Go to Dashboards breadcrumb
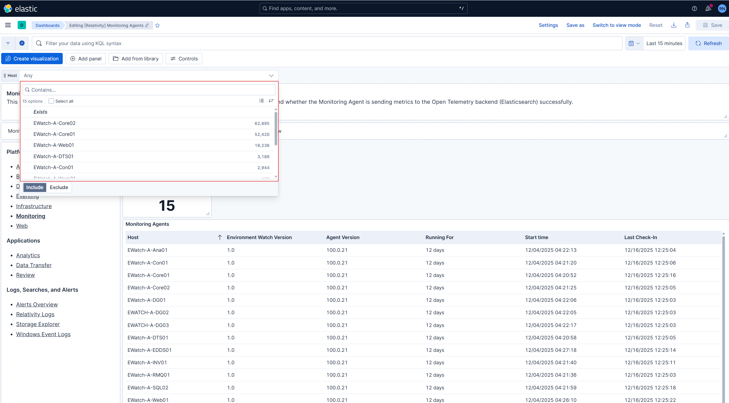729x403 pixels. point(48,25)
